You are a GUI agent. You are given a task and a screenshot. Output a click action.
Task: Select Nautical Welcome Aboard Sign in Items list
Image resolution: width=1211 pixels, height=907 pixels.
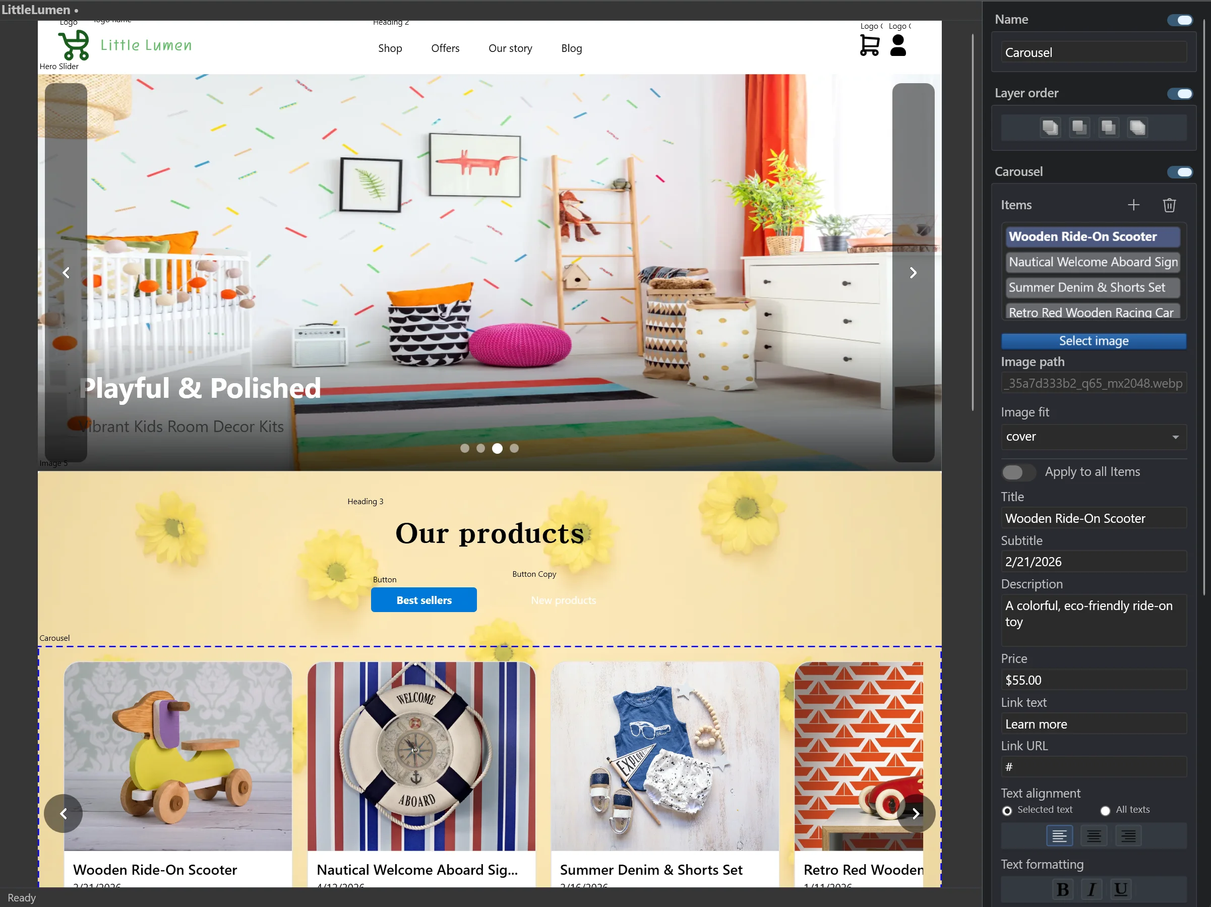pyautogui.click(x=1093, y=262)
